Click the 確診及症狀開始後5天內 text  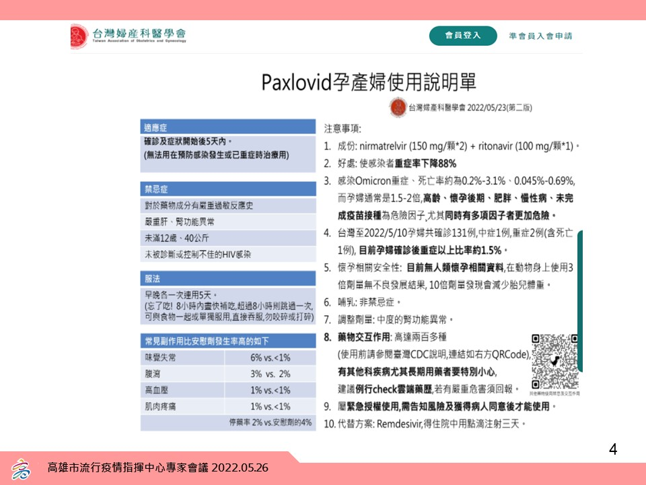[x=188, y=141]
